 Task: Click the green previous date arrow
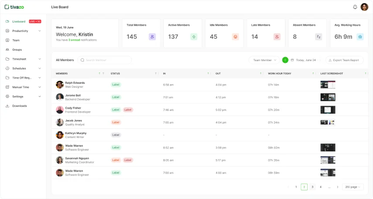pos(285,60)
